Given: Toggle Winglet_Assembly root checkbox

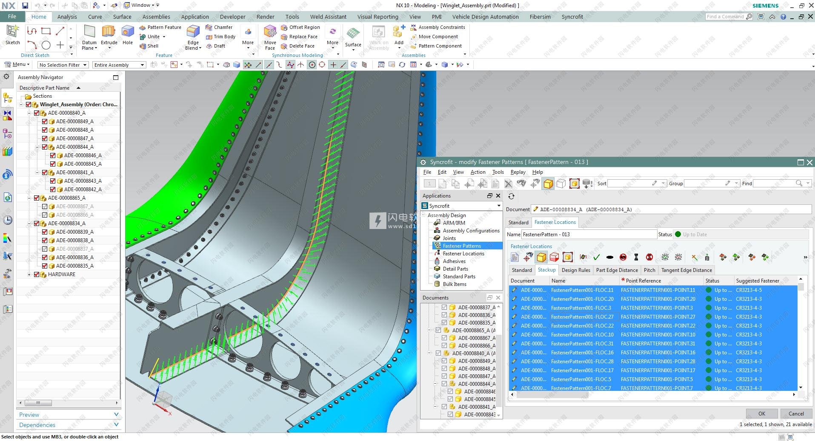Looking at the screenshot, I should point(29,105).
